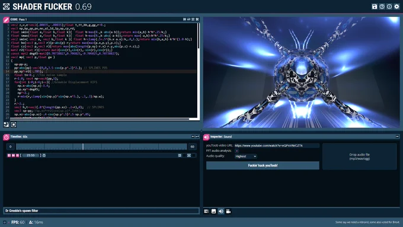Open the Inspector video camera tab
Screen dimensions: 403x227
pos(228,212)
